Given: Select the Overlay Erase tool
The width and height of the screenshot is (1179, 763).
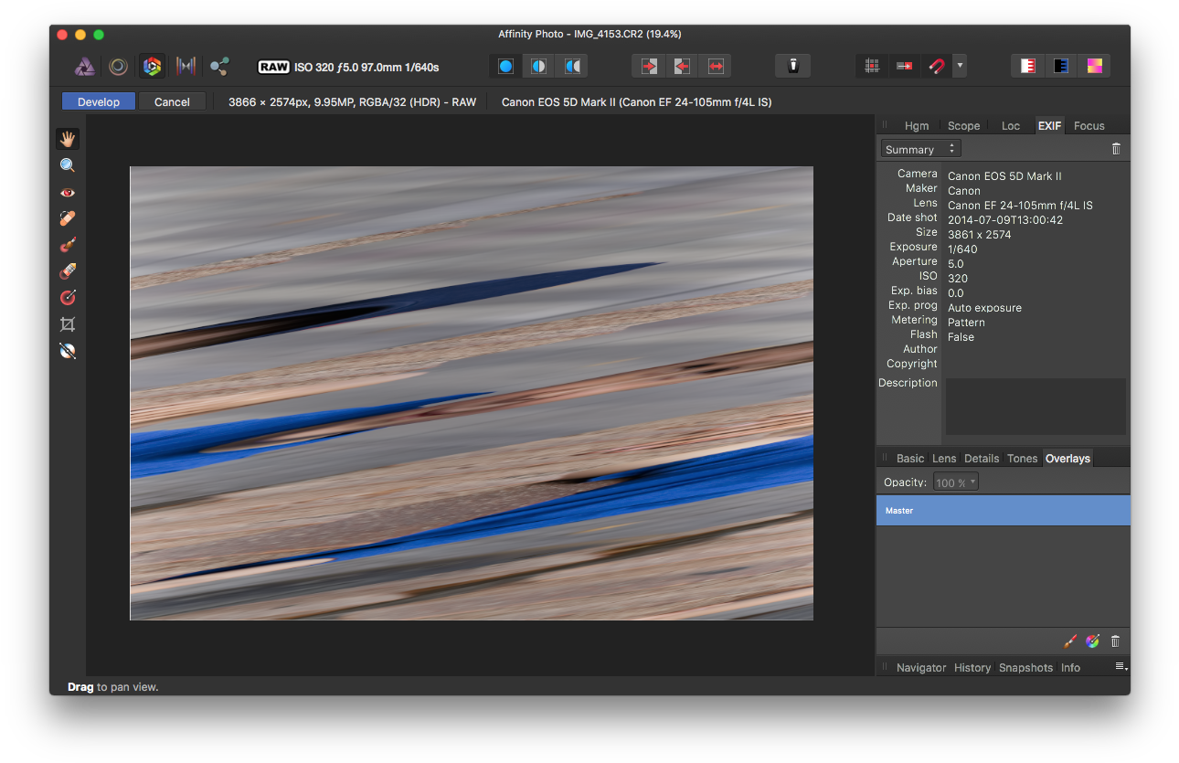Looking at the screenshot, I should (68, 271).
